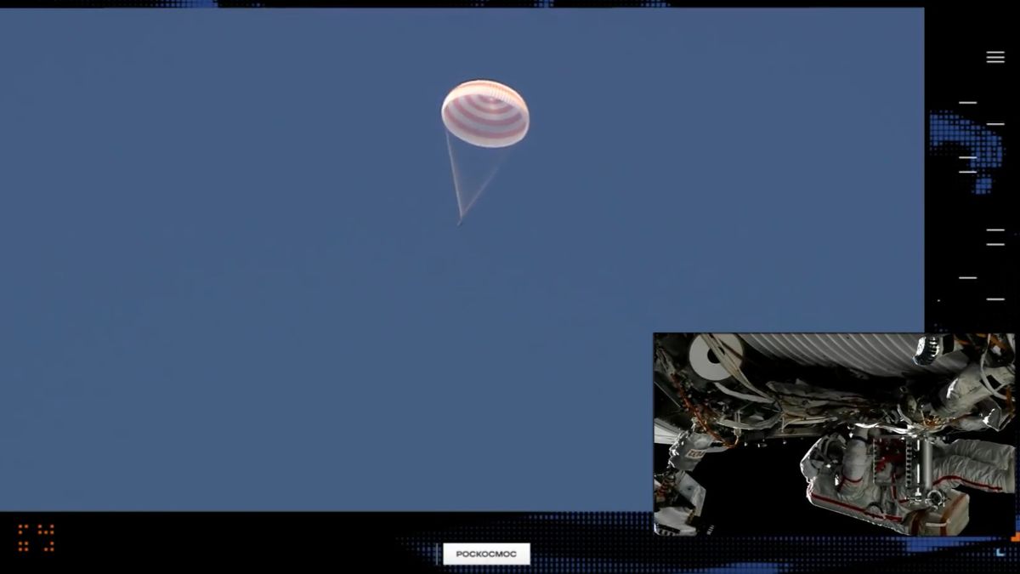Open the hamburger menu in top-right corner
Viewport: 1020px width, 574px height.
click(x=995, y=57)
